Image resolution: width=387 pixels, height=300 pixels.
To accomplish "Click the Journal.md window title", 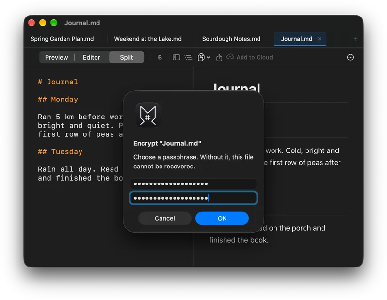I will point(82,23).
